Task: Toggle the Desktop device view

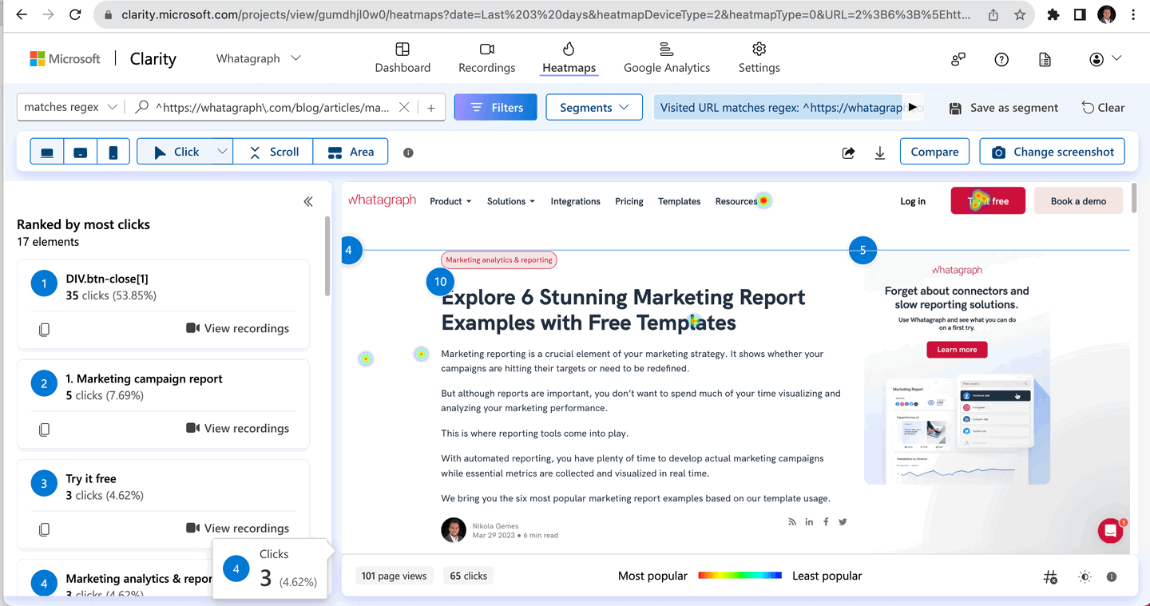Action: coord(46,151)
